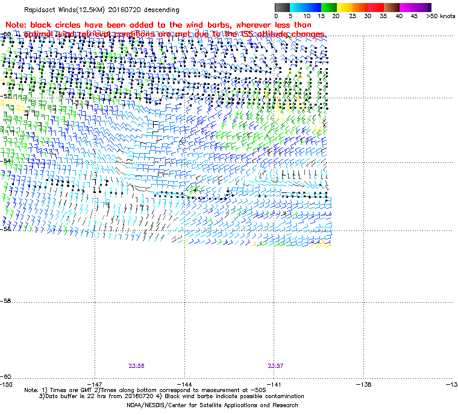Click the brown 35-40 knots legend segment
This screenshot has height=415, width=458.
[x=392, y=7]
